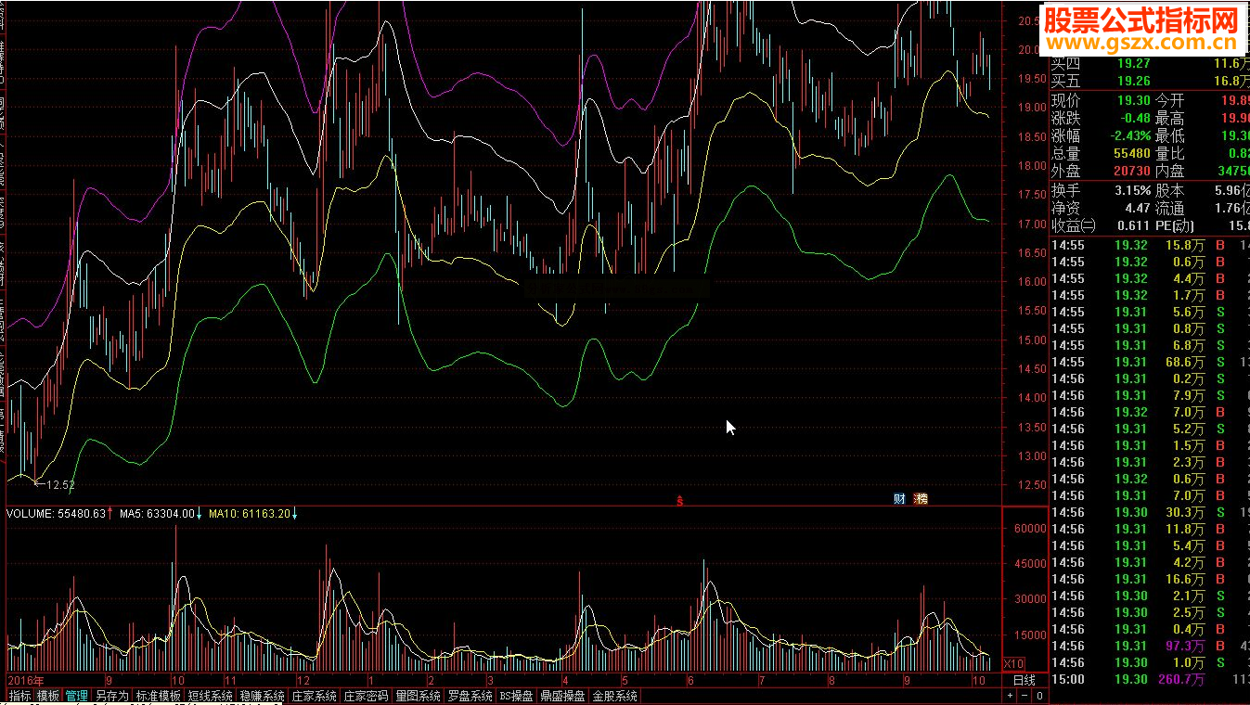This screenshot has width=1250, height=705.
Task: Click 换手 value 3.15%
Action: coord(1134,190)
